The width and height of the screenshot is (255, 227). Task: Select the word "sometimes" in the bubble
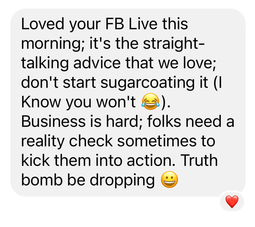(x=157, y=141)
